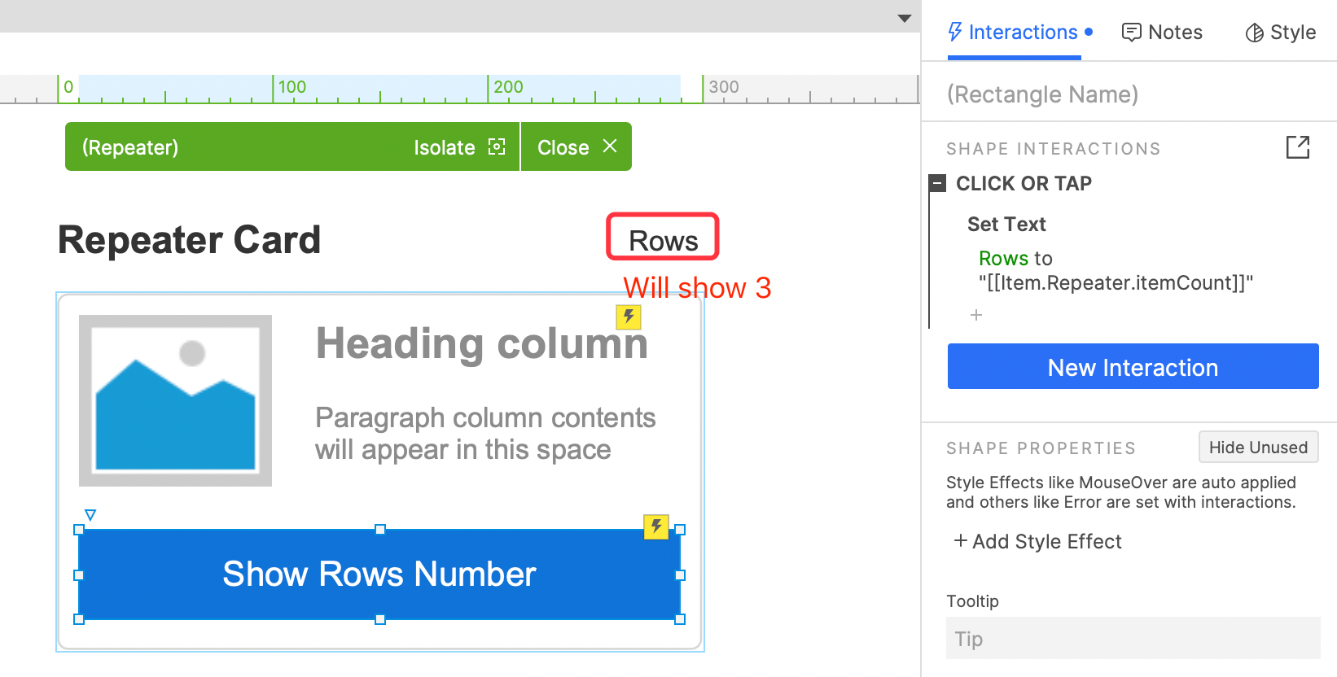Click the Rectangle Name field
This screenshot has height=677, width=1337.
click(1129, 94)
